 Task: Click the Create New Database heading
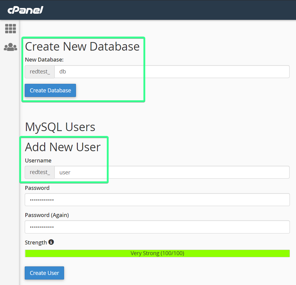pos(82,46)
